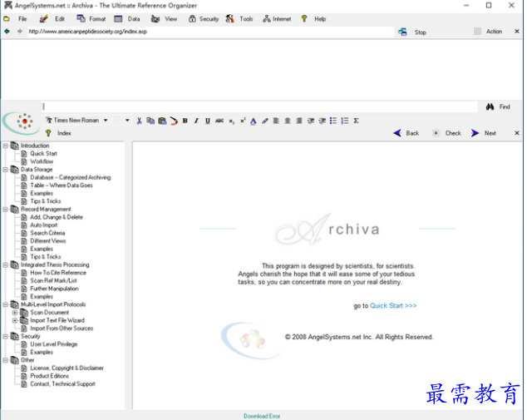Click the search text field
This screenshot has height=420, width=527.
click(x=260, y=107)
